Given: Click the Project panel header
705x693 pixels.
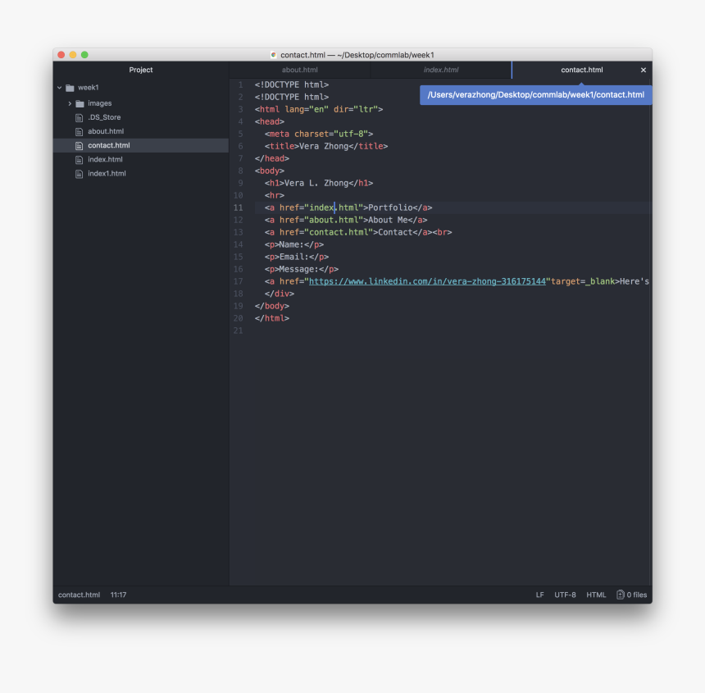Looking at the screenshot, I should (x=141, y=70).
